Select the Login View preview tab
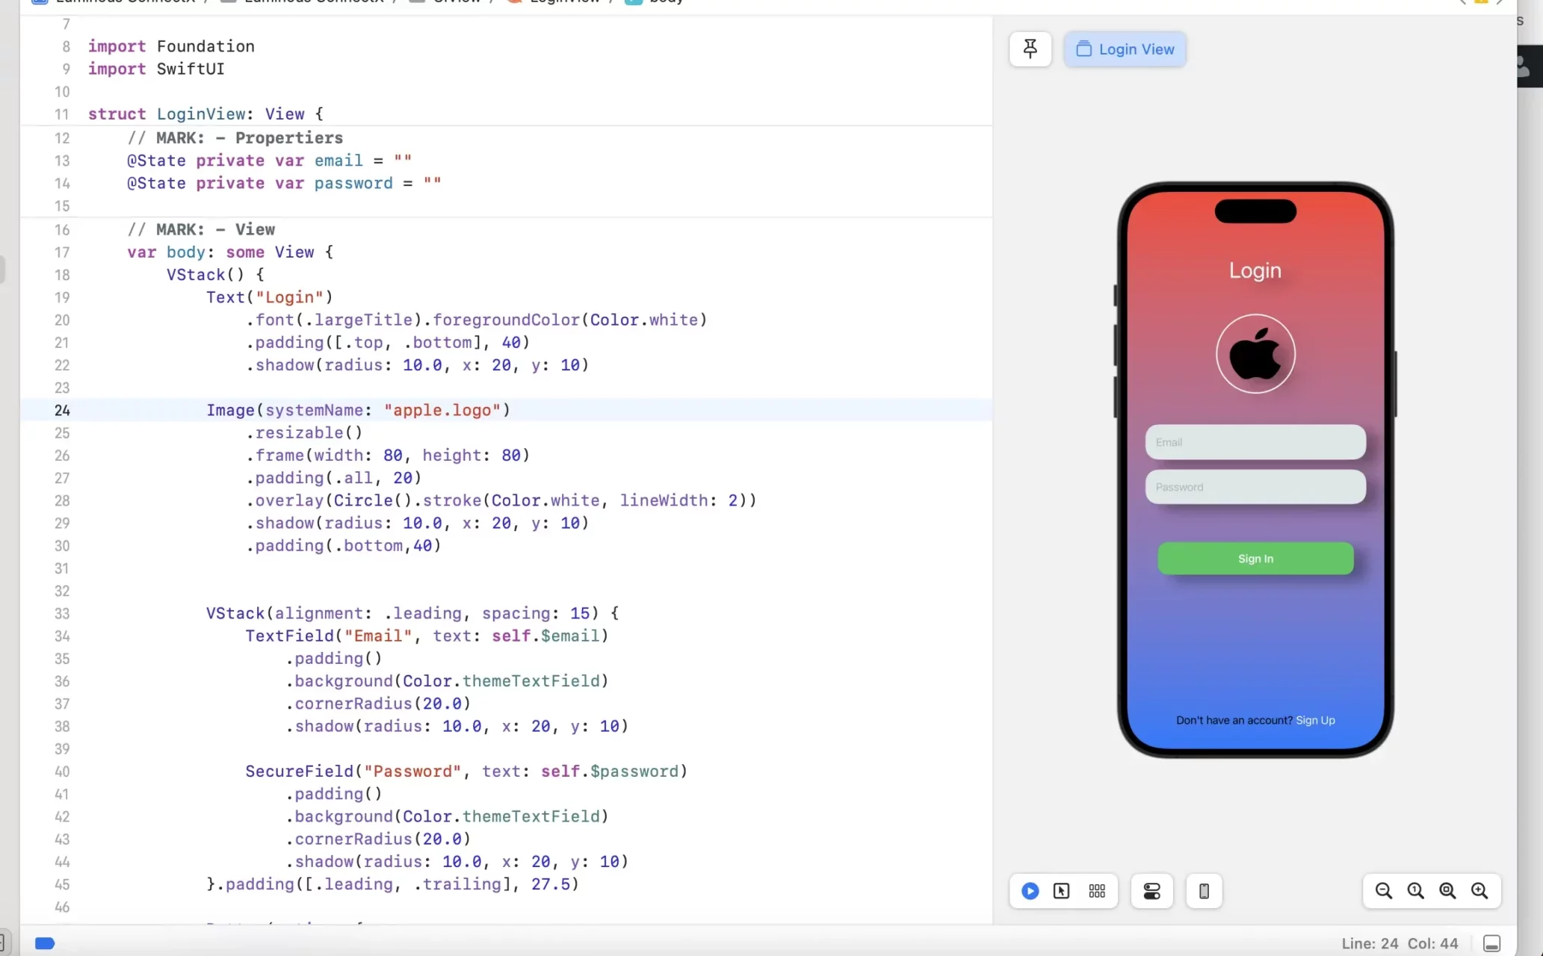 point(1125,49)
